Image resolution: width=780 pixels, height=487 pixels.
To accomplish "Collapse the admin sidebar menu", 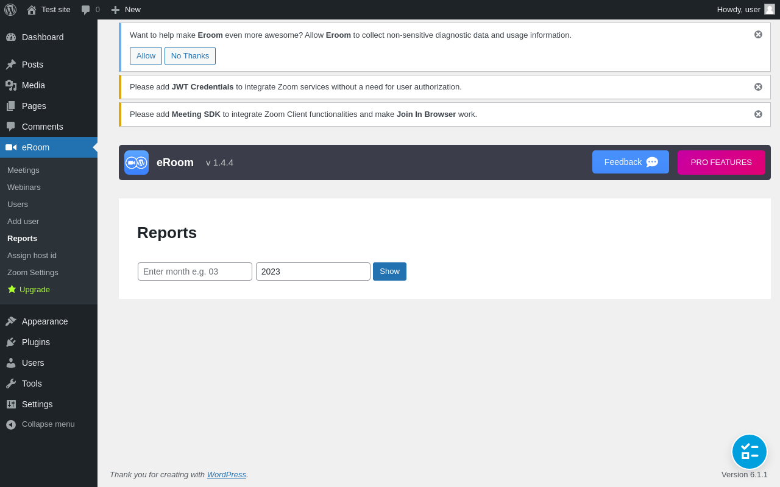I will (49, 424).
